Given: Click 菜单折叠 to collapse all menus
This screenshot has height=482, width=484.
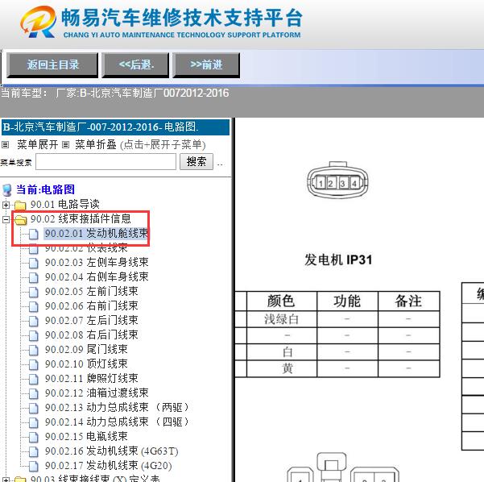Looking at the screenshot, I should coord(96,144).
